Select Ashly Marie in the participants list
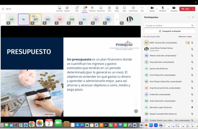This screenshot has height=129, width=198. point(169,101)
